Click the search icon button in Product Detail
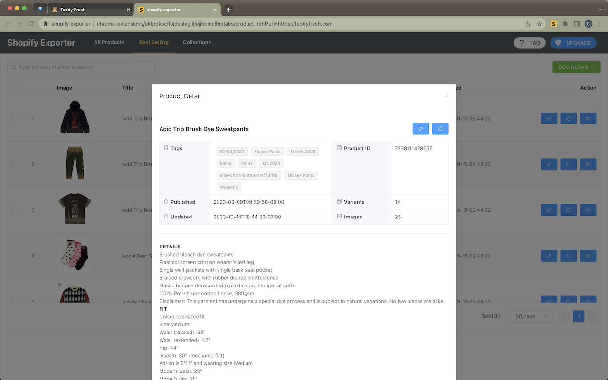608x380 pixels. tap(440, 129)
